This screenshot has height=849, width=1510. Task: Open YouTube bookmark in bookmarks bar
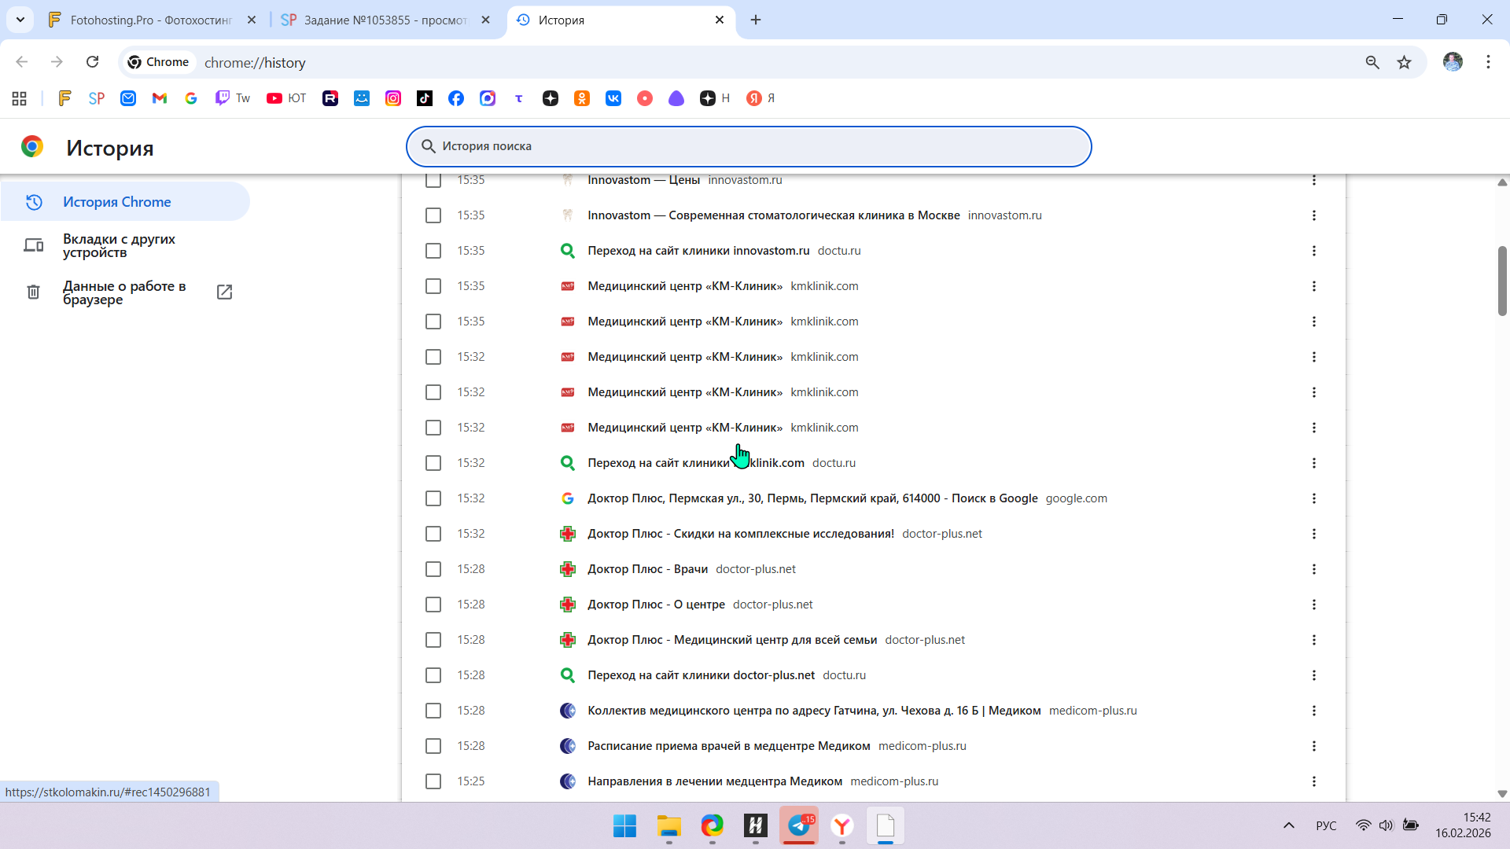point(285,98)
